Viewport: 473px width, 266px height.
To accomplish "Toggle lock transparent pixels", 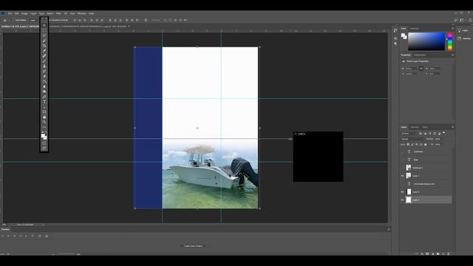I will click(408, 145).
